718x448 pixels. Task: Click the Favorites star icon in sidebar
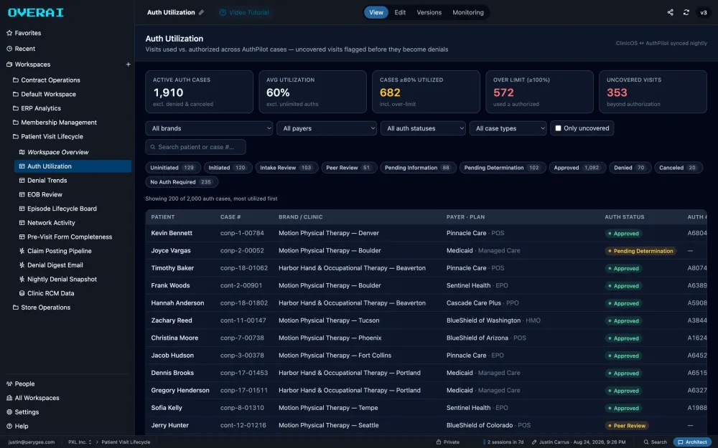[x=9, y=33]
